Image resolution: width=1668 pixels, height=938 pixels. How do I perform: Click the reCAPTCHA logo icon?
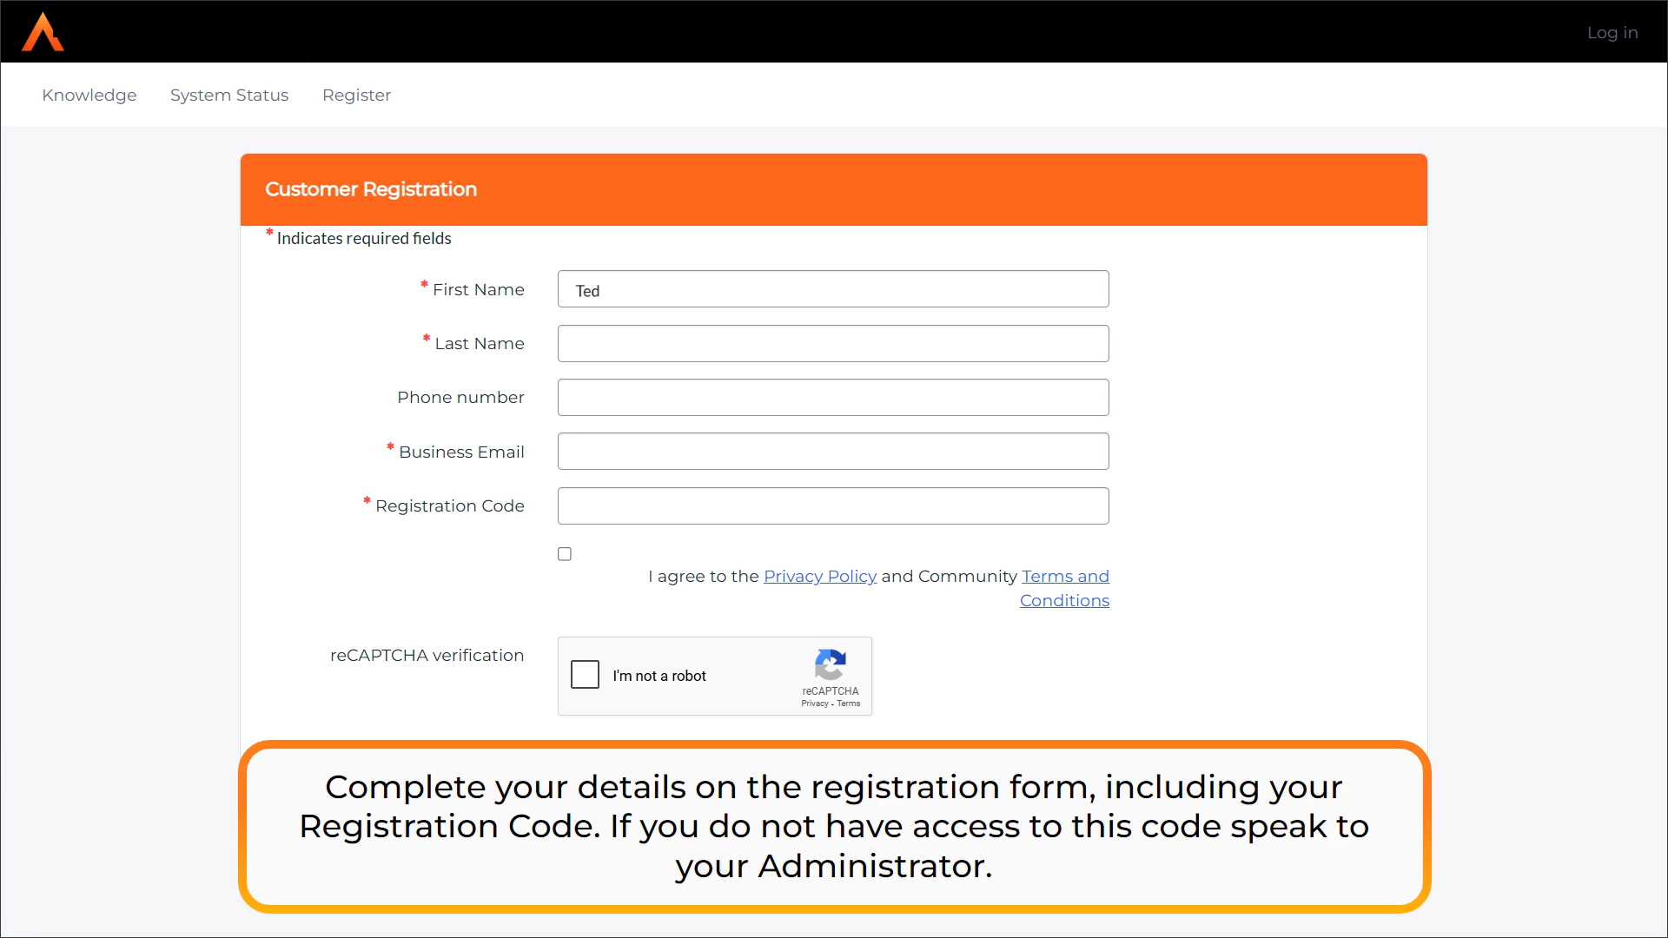pyautogui.click(x=830, y=665)
